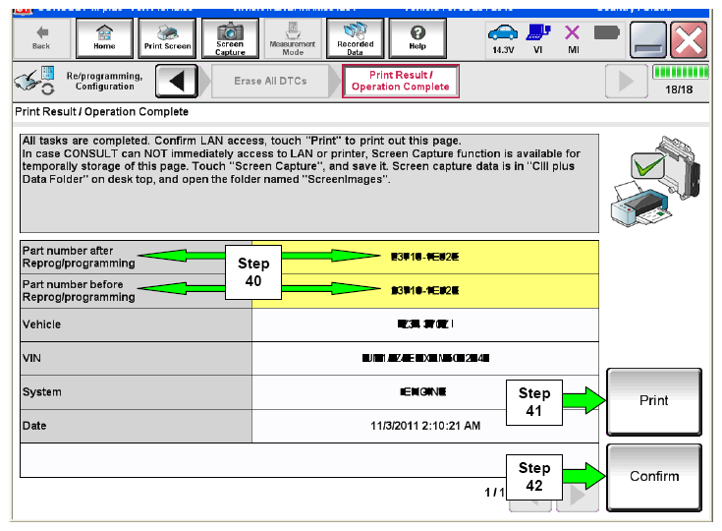Image resolution: width=722 pixels, height=531 pixels.
Task: Click the date value 11/3/2011 cell
Action: pyautogui.click(x=424, y=426)
